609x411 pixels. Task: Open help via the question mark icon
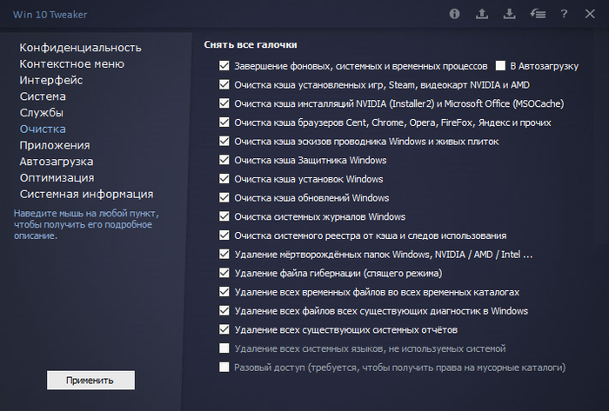point(565,14)
